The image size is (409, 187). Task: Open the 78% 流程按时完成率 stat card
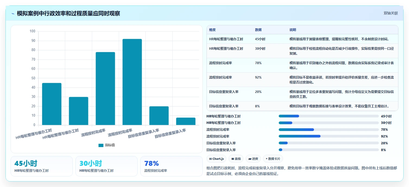[x=172, y=166]
